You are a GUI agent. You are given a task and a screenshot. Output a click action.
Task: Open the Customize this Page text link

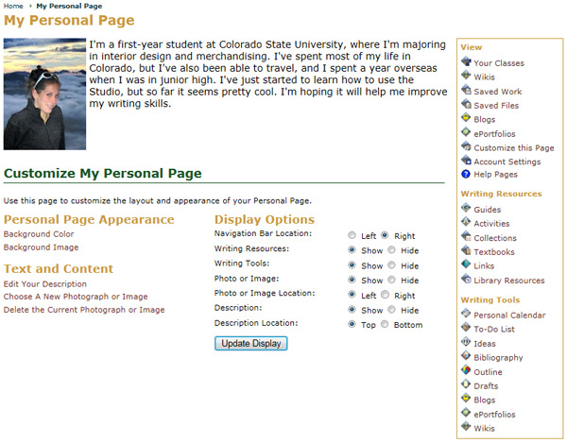tap(514, 148)
